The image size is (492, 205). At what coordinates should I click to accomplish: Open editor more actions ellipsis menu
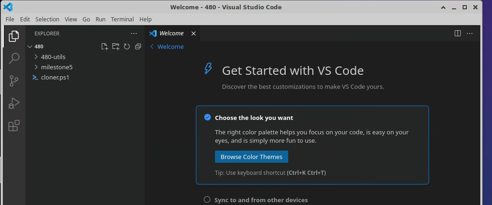point(470,33)
